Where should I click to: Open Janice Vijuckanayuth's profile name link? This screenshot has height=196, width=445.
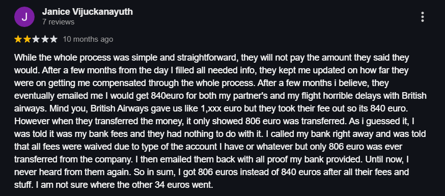tap(88, 12)
